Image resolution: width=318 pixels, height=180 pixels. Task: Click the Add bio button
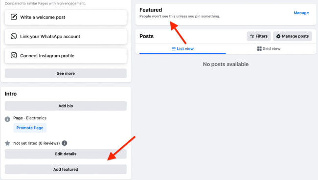click(x=66, y=106)
